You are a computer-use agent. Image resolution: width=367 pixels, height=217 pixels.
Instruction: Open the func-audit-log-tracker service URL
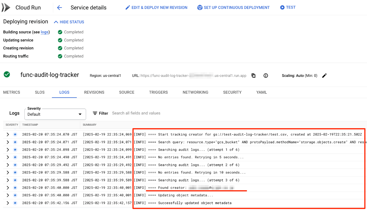tap(193, 76)
